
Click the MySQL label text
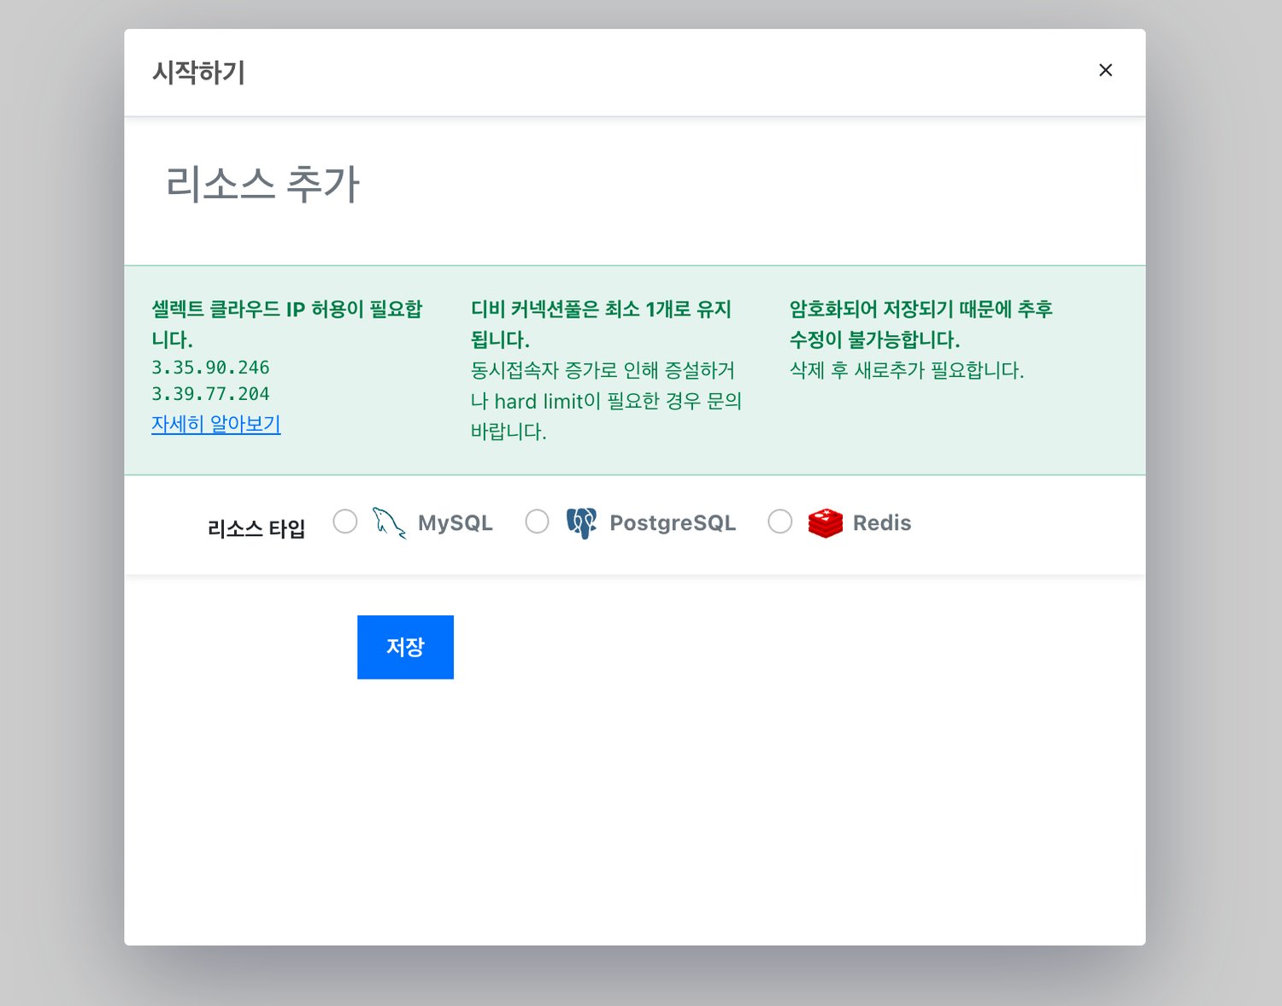(455, 523)
